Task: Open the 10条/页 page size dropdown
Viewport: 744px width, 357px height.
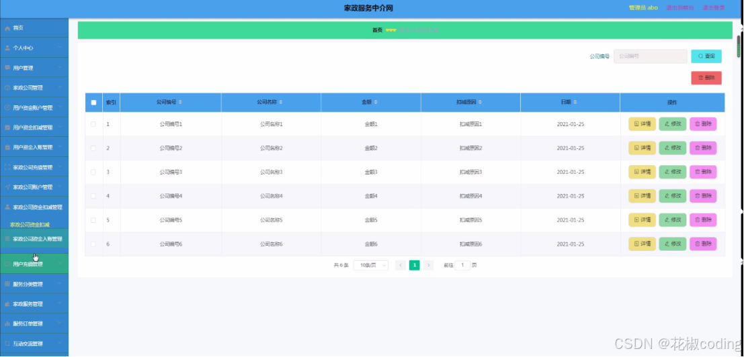Action: (371, 265)
